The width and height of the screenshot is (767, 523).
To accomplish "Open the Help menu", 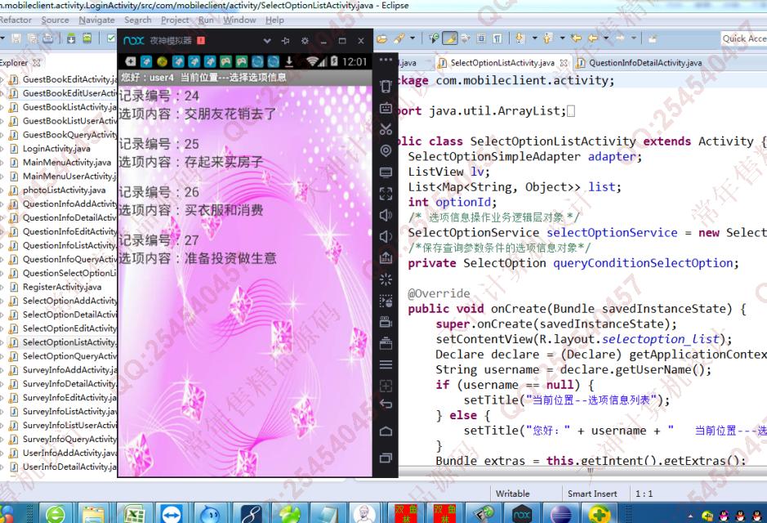I will [x=274, y=20].
